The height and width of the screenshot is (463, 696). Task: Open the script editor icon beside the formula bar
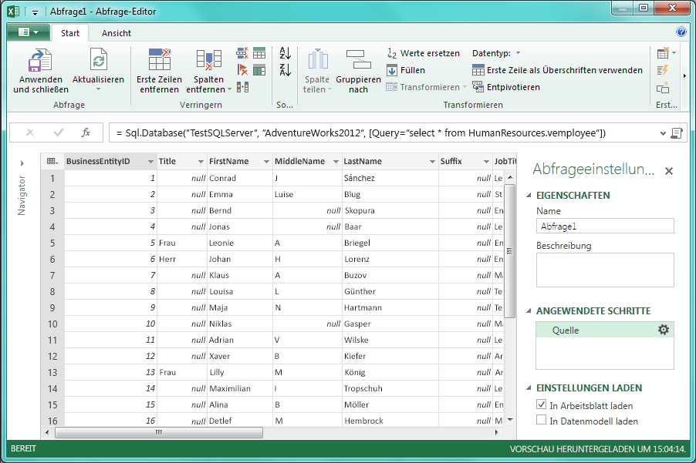click(677, 133)
